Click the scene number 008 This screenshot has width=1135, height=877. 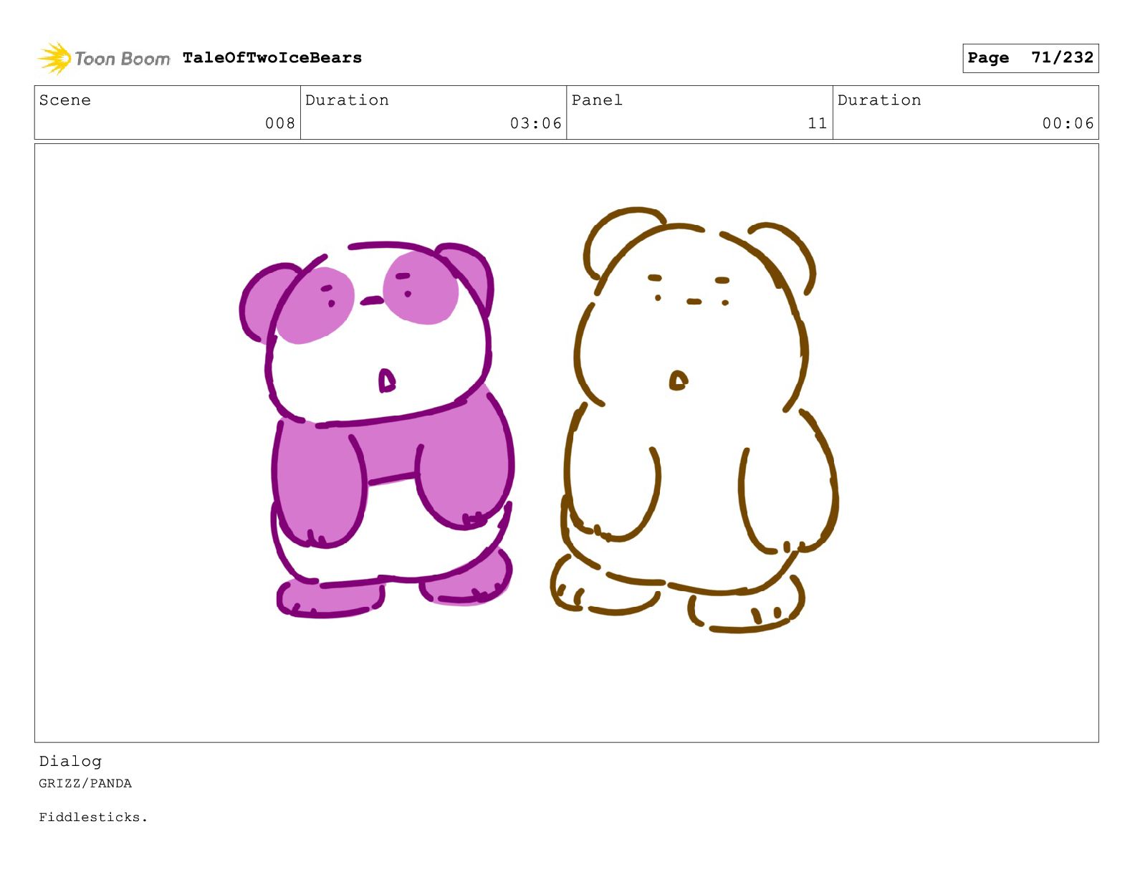click(280, 123)
